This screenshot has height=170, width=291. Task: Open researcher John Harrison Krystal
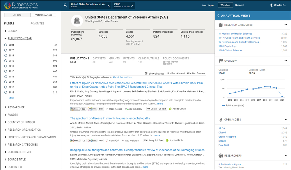tap(230, 164)
